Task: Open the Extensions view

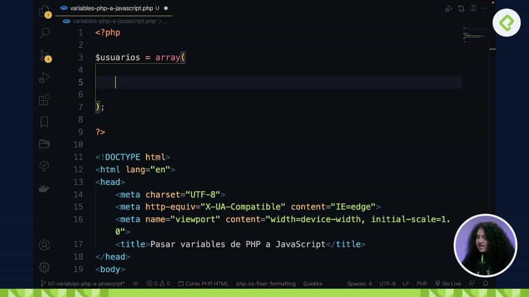Action: 44,100
